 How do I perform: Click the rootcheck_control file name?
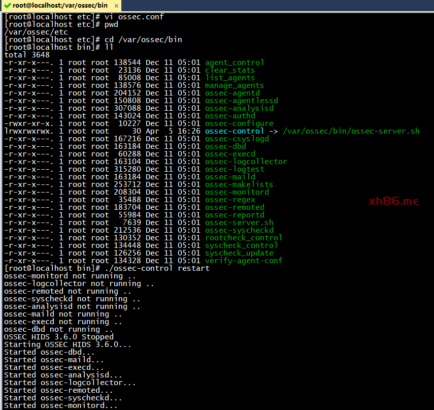243,238
